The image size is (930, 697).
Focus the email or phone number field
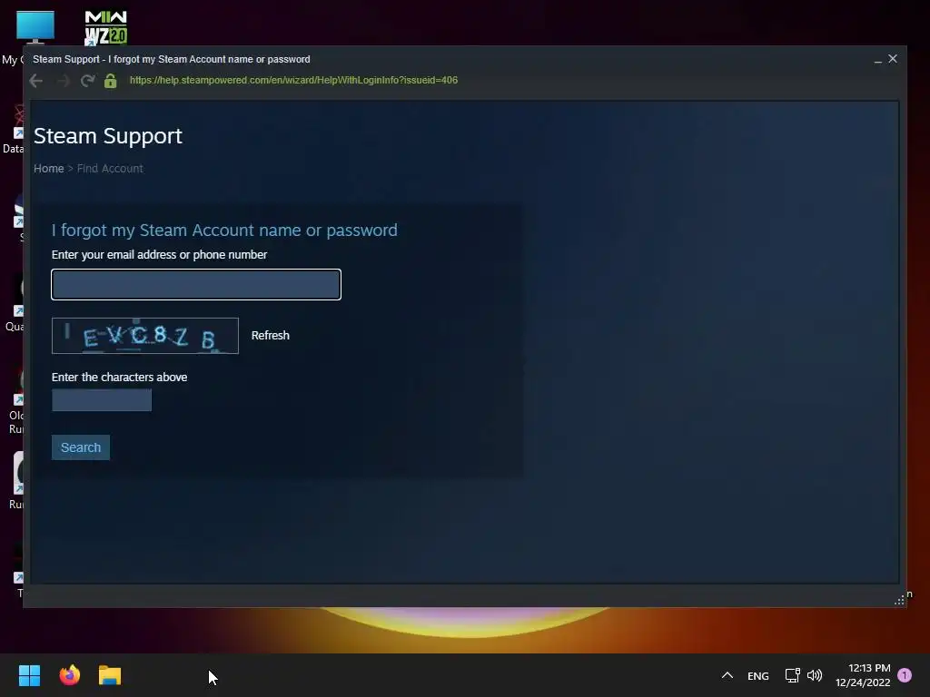click(196, 284)
